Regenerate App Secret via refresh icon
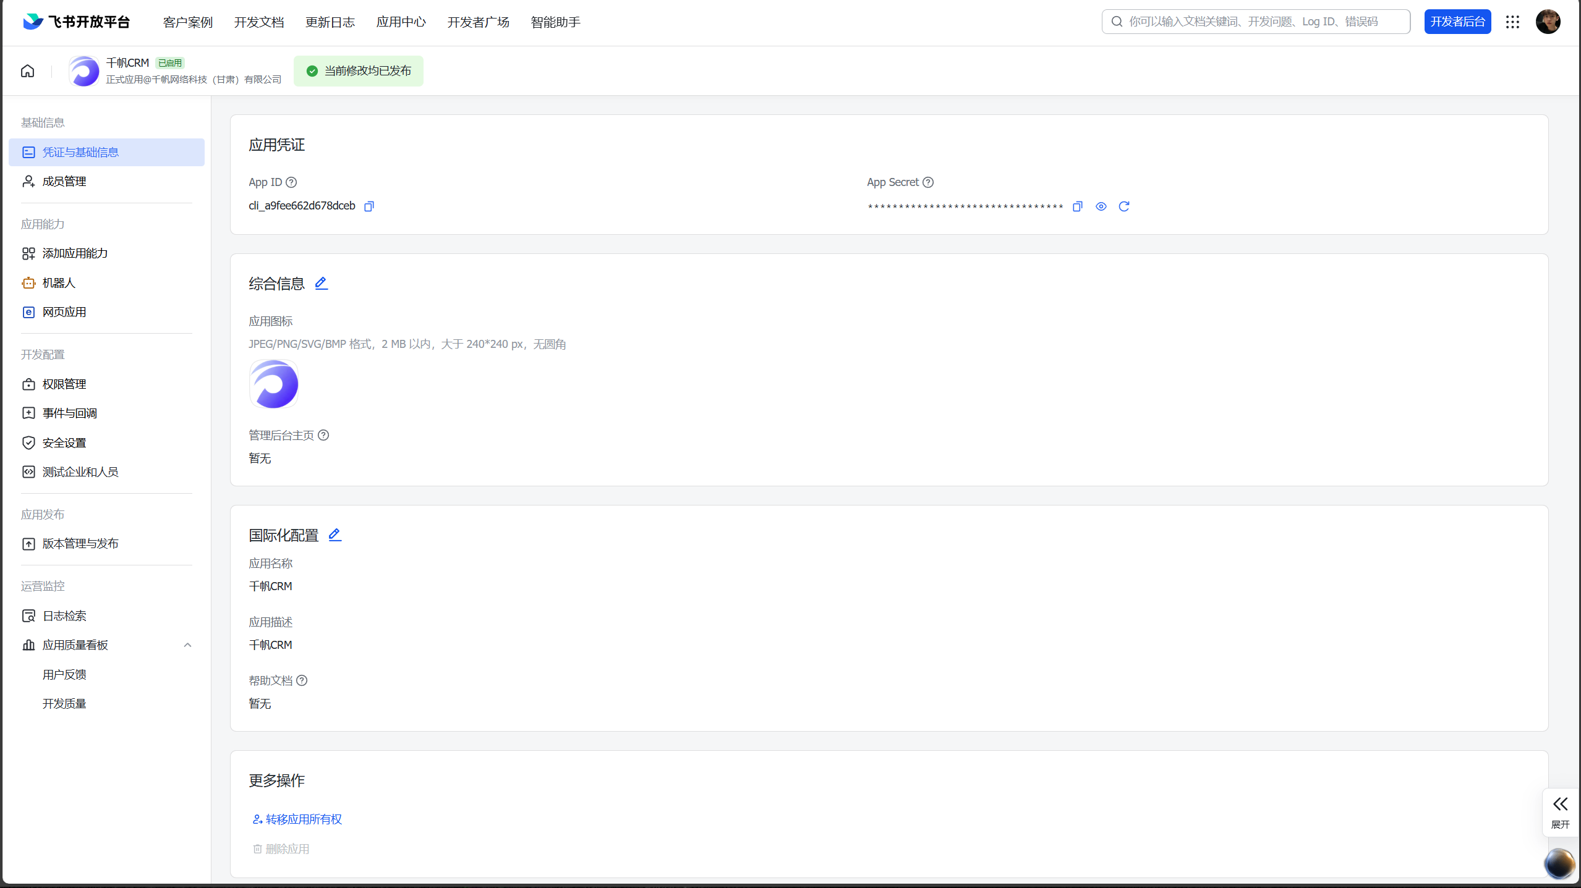 [1123, 206]
